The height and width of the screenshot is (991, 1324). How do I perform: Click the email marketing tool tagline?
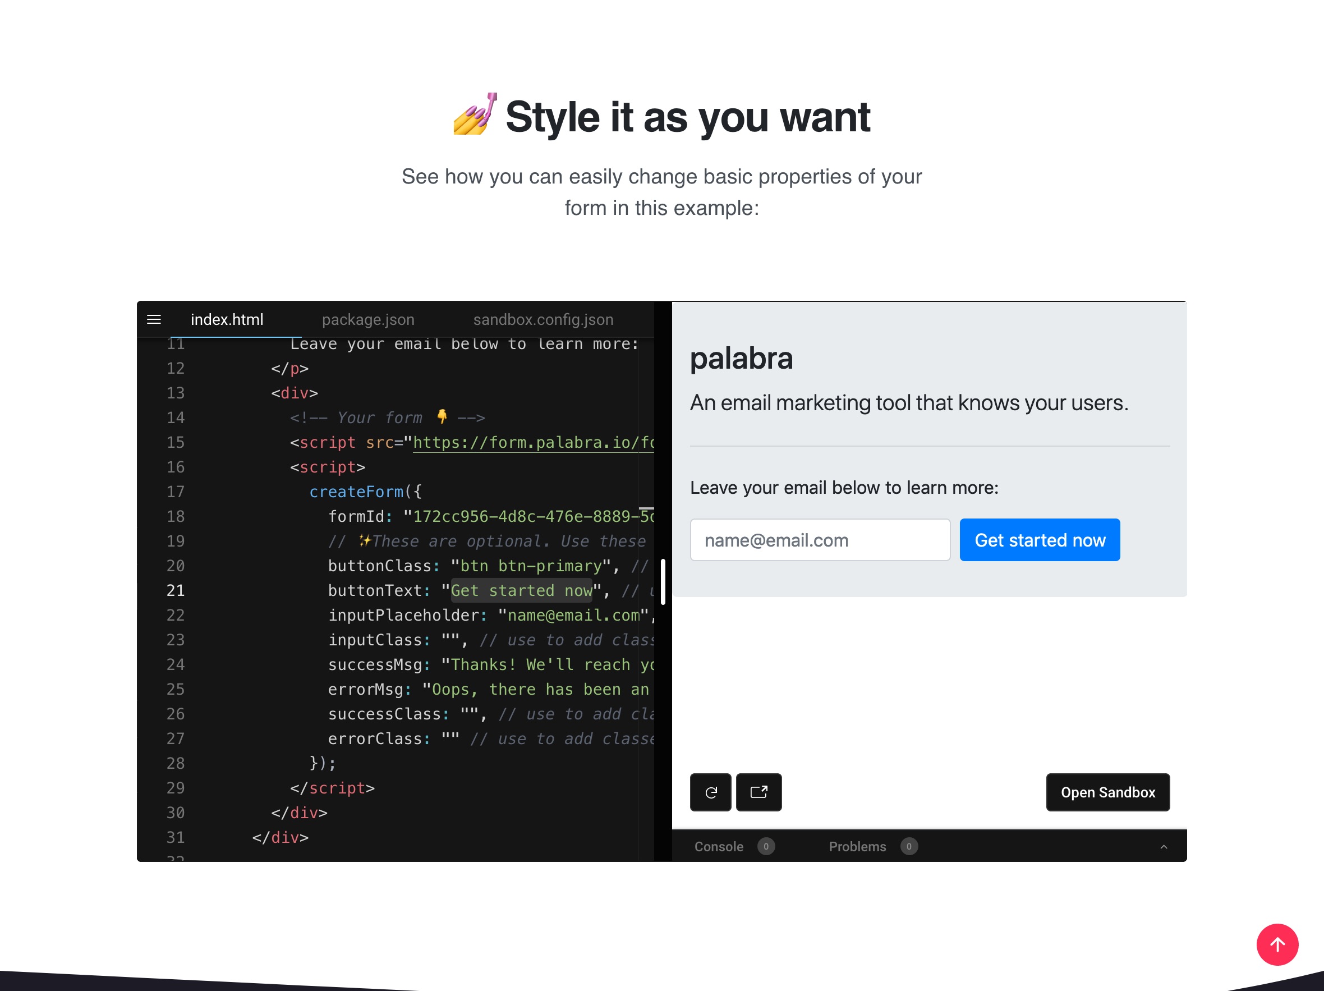909,403
